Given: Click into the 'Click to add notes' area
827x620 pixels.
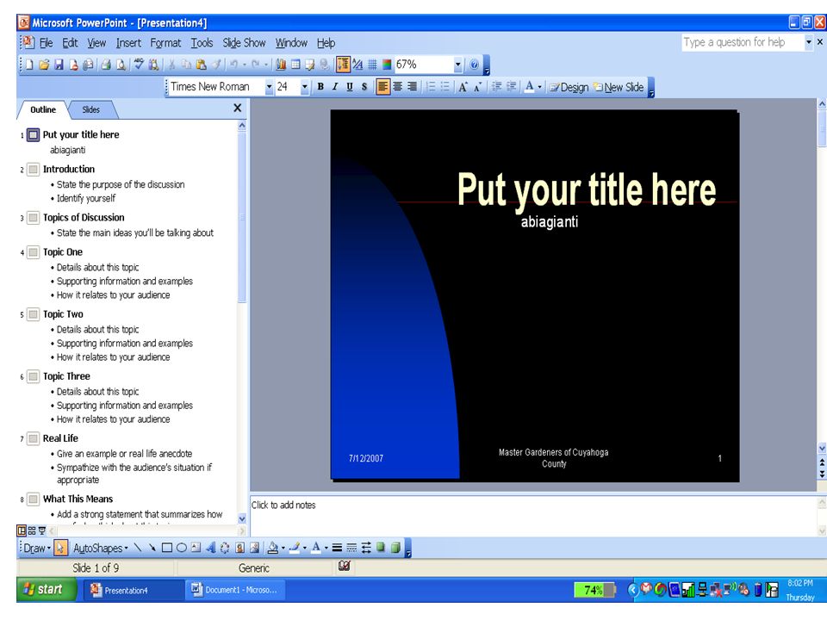Looking at the screenshot, I should click(532, 516).
